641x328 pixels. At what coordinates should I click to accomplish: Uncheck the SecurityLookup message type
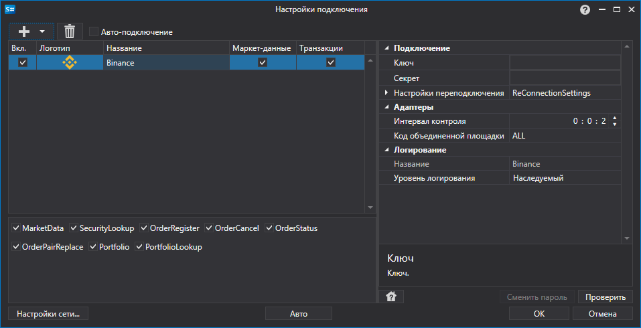pos(74,228)
